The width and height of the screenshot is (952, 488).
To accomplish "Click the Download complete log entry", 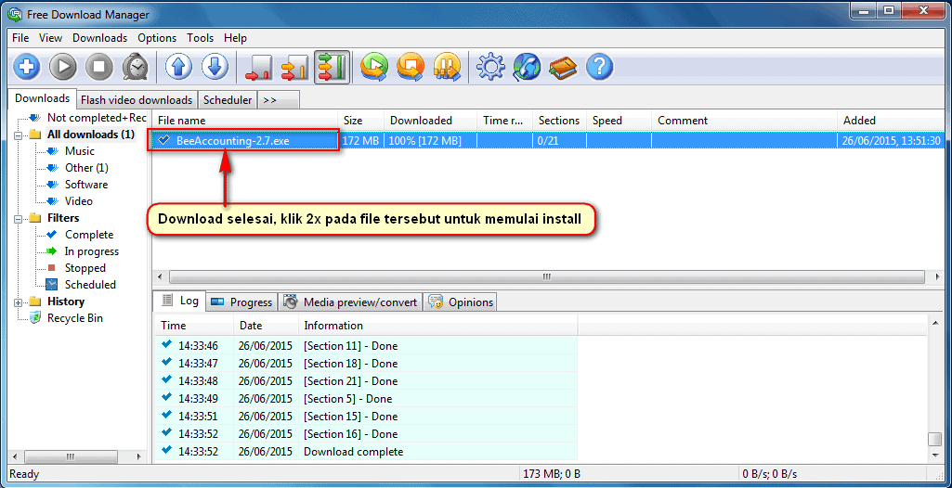I will coord(366,452).
